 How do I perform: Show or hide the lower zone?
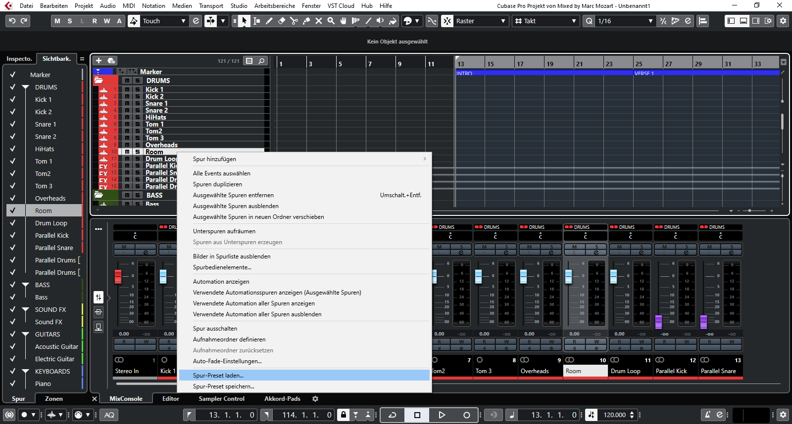tap(743, 21)
